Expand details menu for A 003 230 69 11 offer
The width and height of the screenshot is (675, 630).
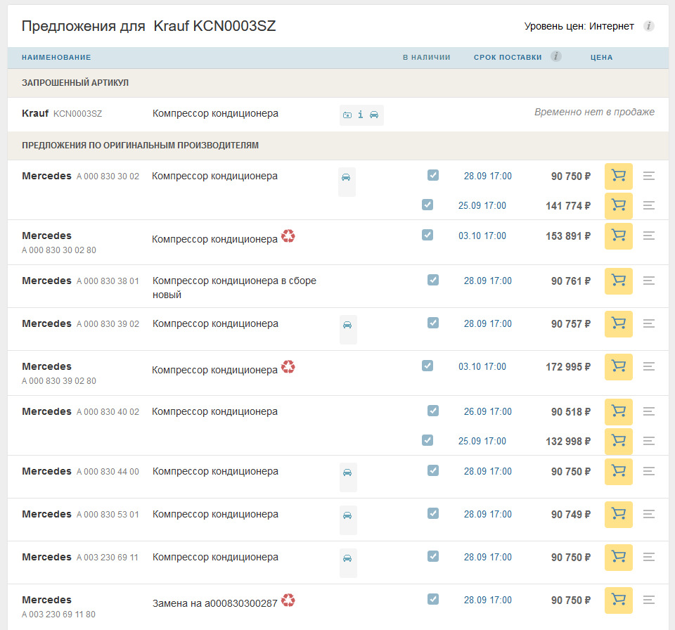(x=649, y=557)
